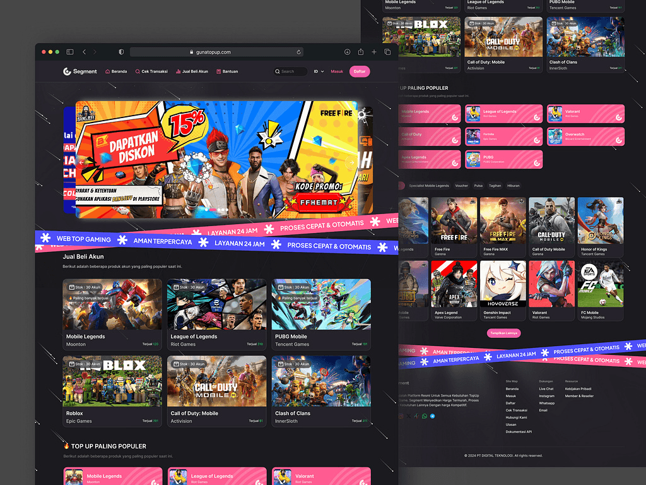The width and height of the screenshot is (646, 485).
Task: Click Member & Reseller footer link
Action: pos(579,396)
